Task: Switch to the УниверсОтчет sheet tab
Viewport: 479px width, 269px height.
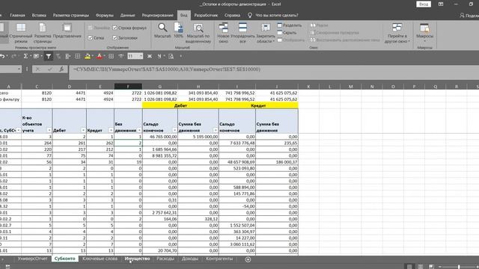Action: tap(33, 259)
